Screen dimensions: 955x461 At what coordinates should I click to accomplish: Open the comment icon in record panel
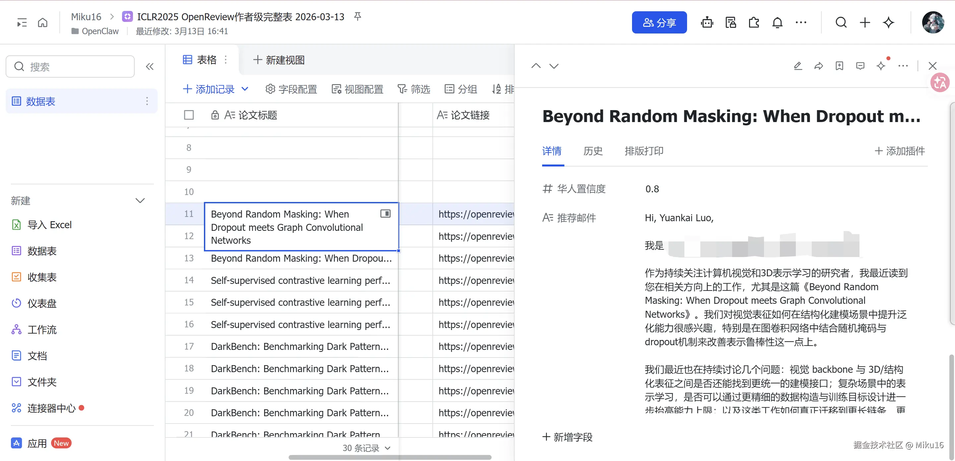point(860,66)
